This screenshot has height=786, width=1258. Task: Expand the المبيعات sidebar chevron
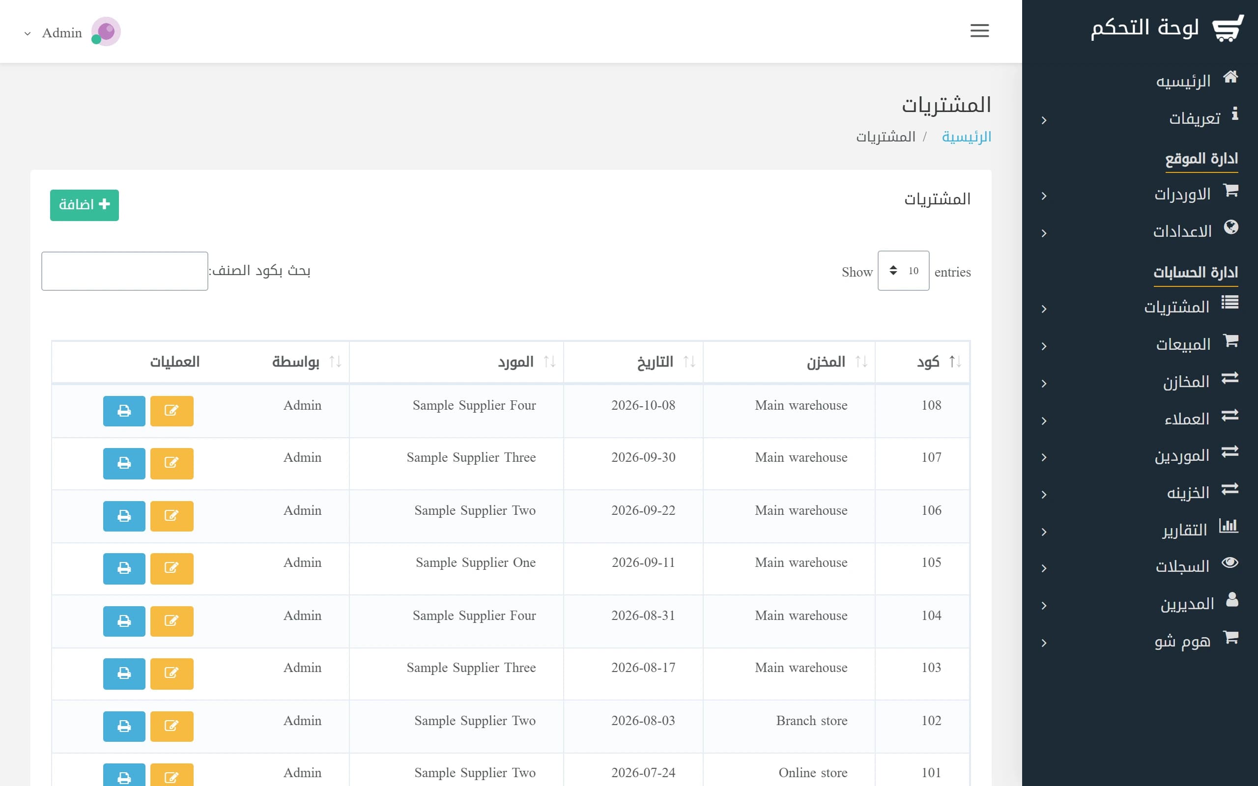[1044, 346]
